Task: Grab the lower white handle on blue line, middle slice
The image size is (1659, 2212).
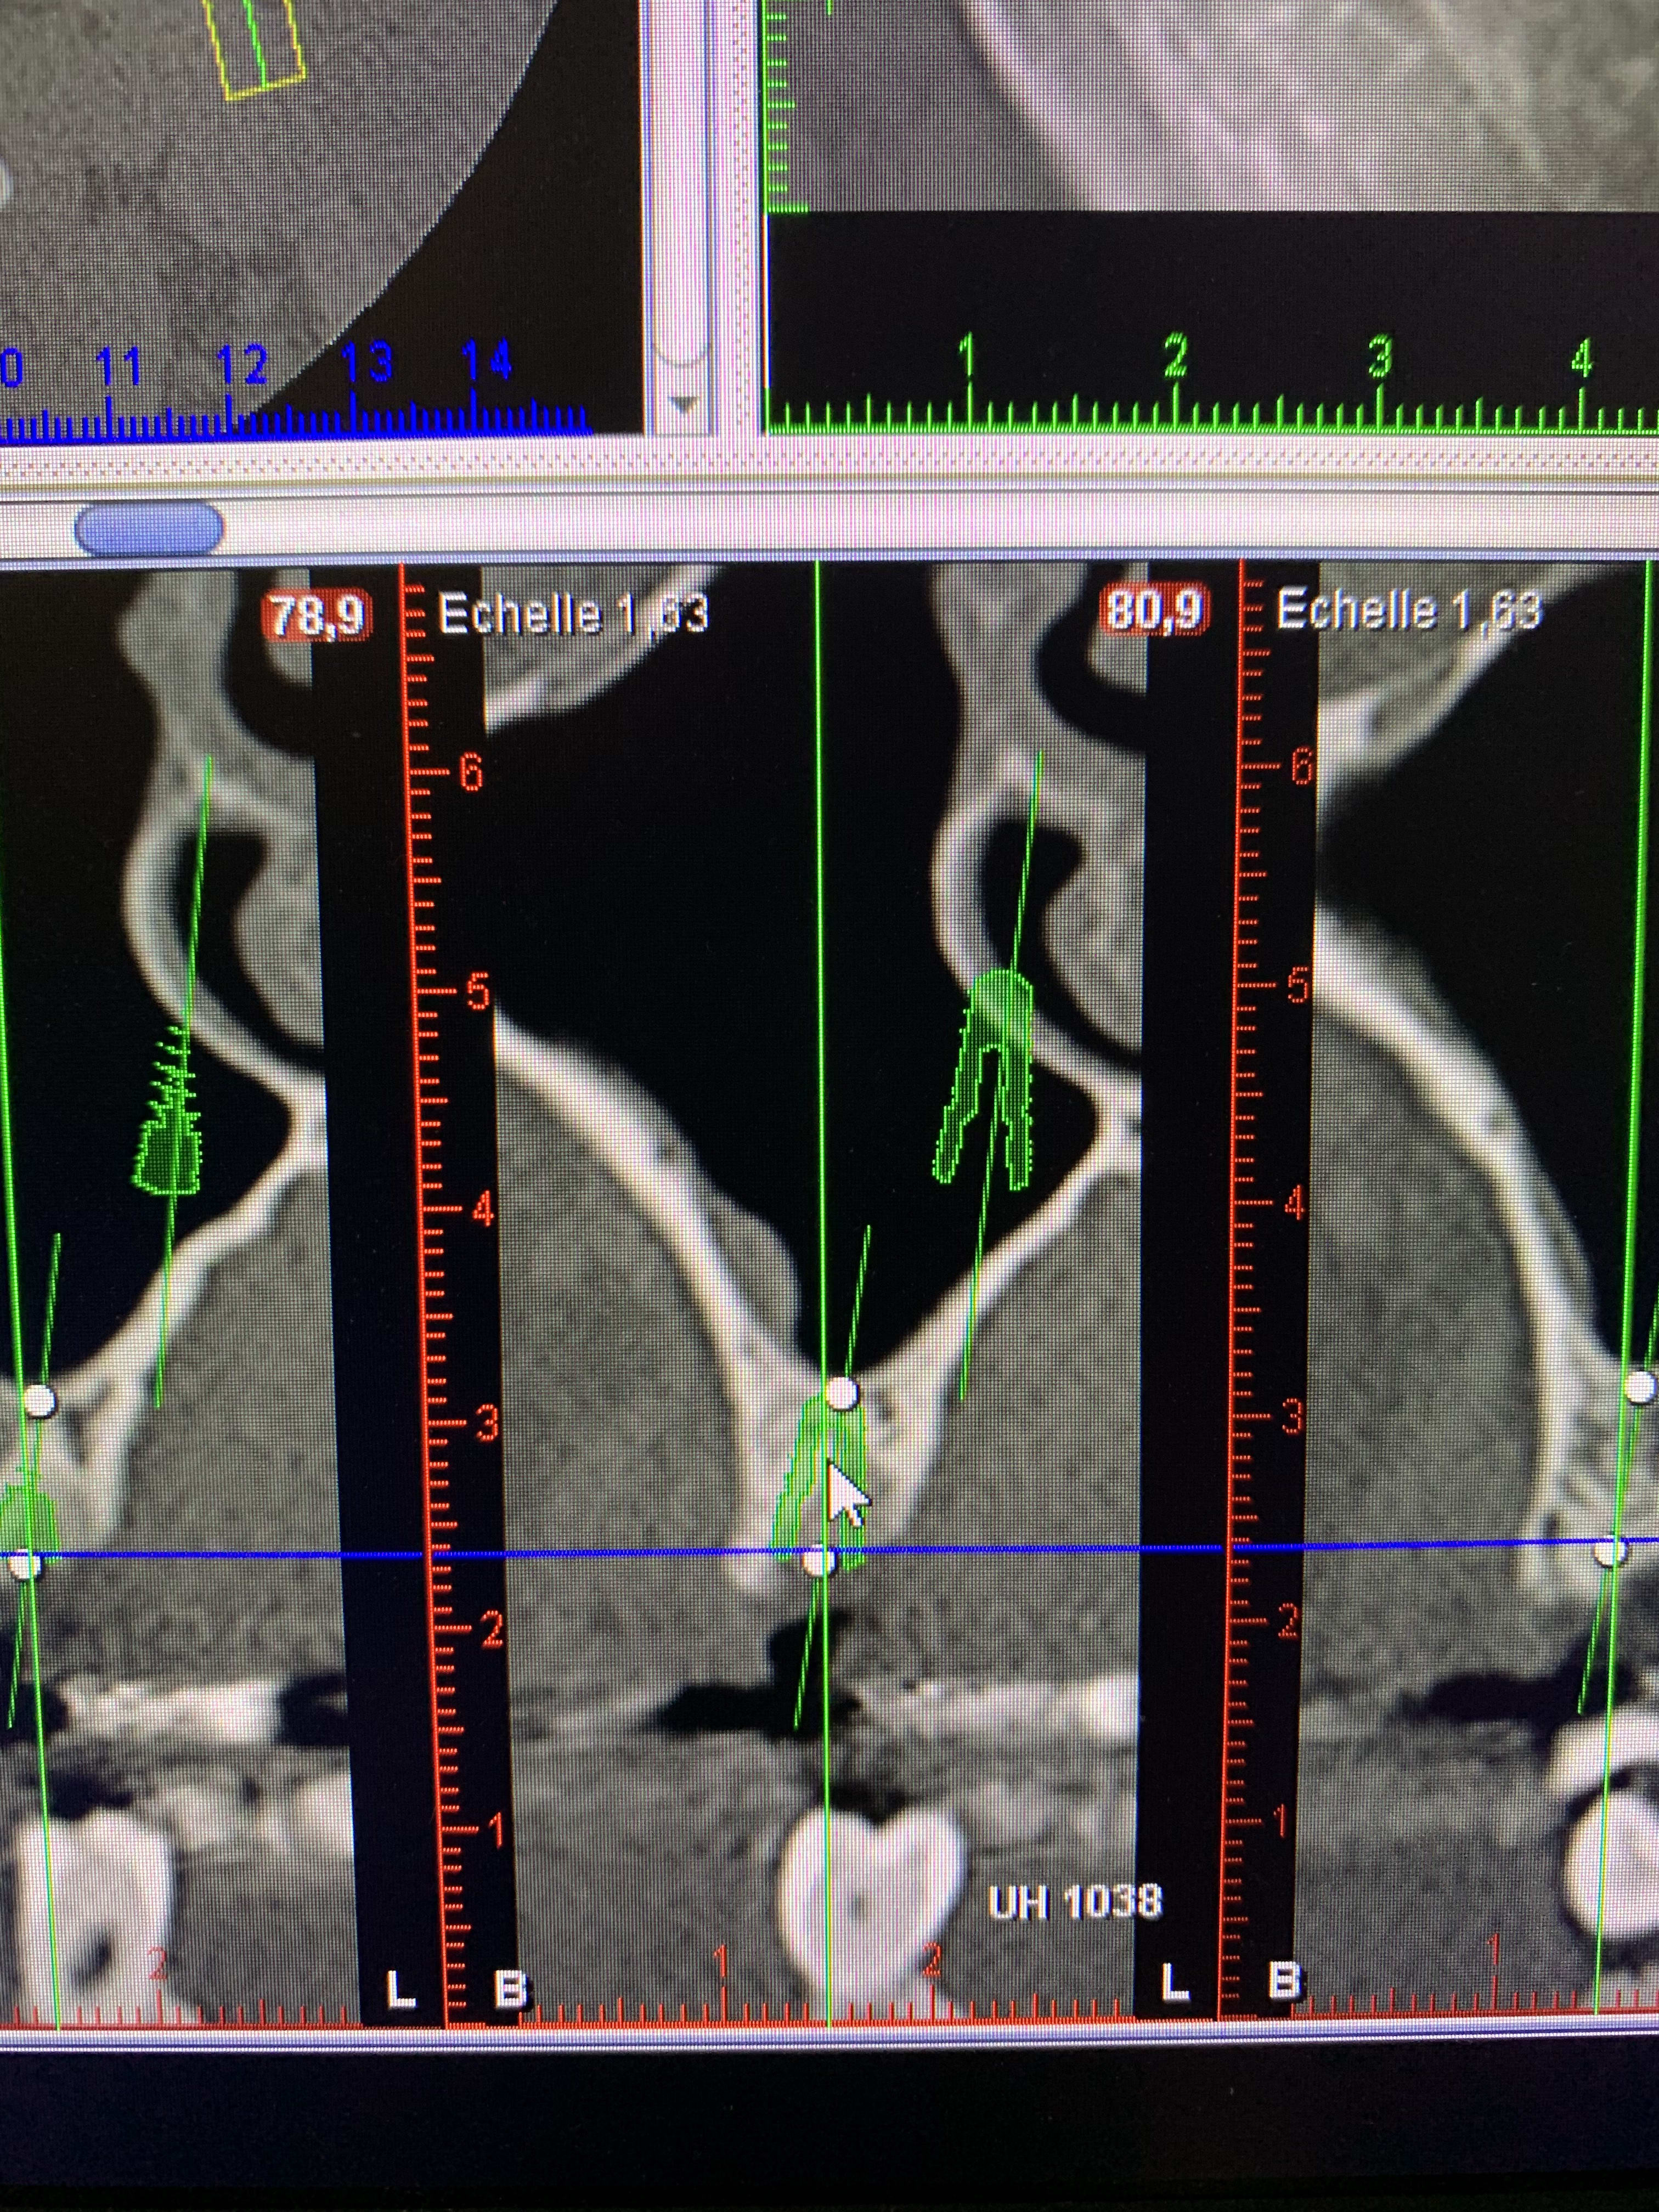Action: point(820,1561)
